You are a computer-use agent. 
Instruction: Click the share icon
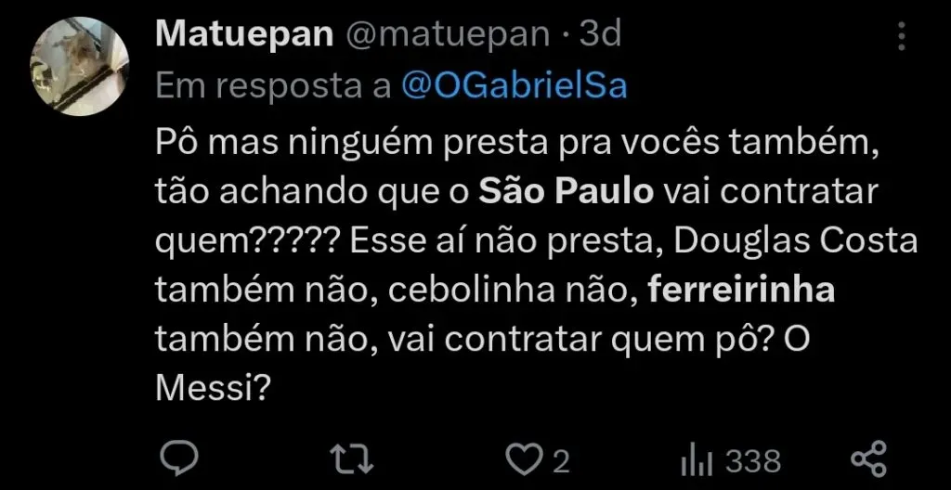pyautogui.click(x=869, y=458)
